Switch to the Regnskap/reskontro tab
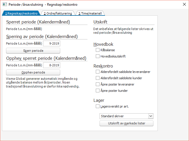This screenshot has height=141, width=189. [x=21, y=13]
